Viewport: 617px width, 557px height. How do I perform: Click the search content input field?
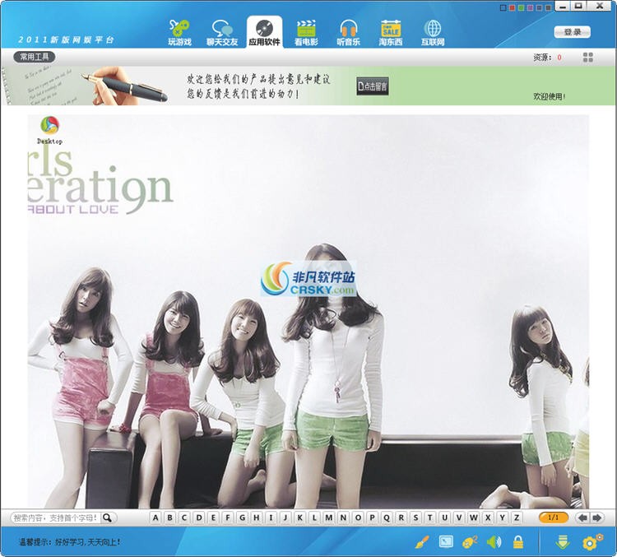point(56,518)
